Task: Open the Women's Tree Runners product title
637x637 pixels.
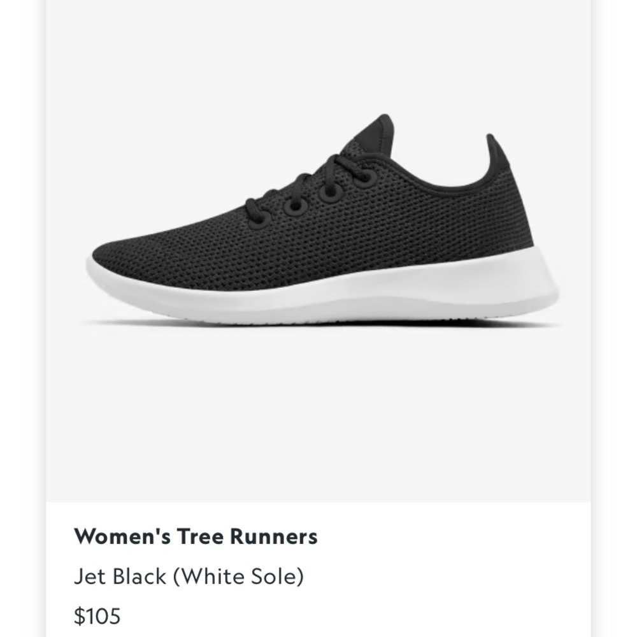Action: (196, 536)
